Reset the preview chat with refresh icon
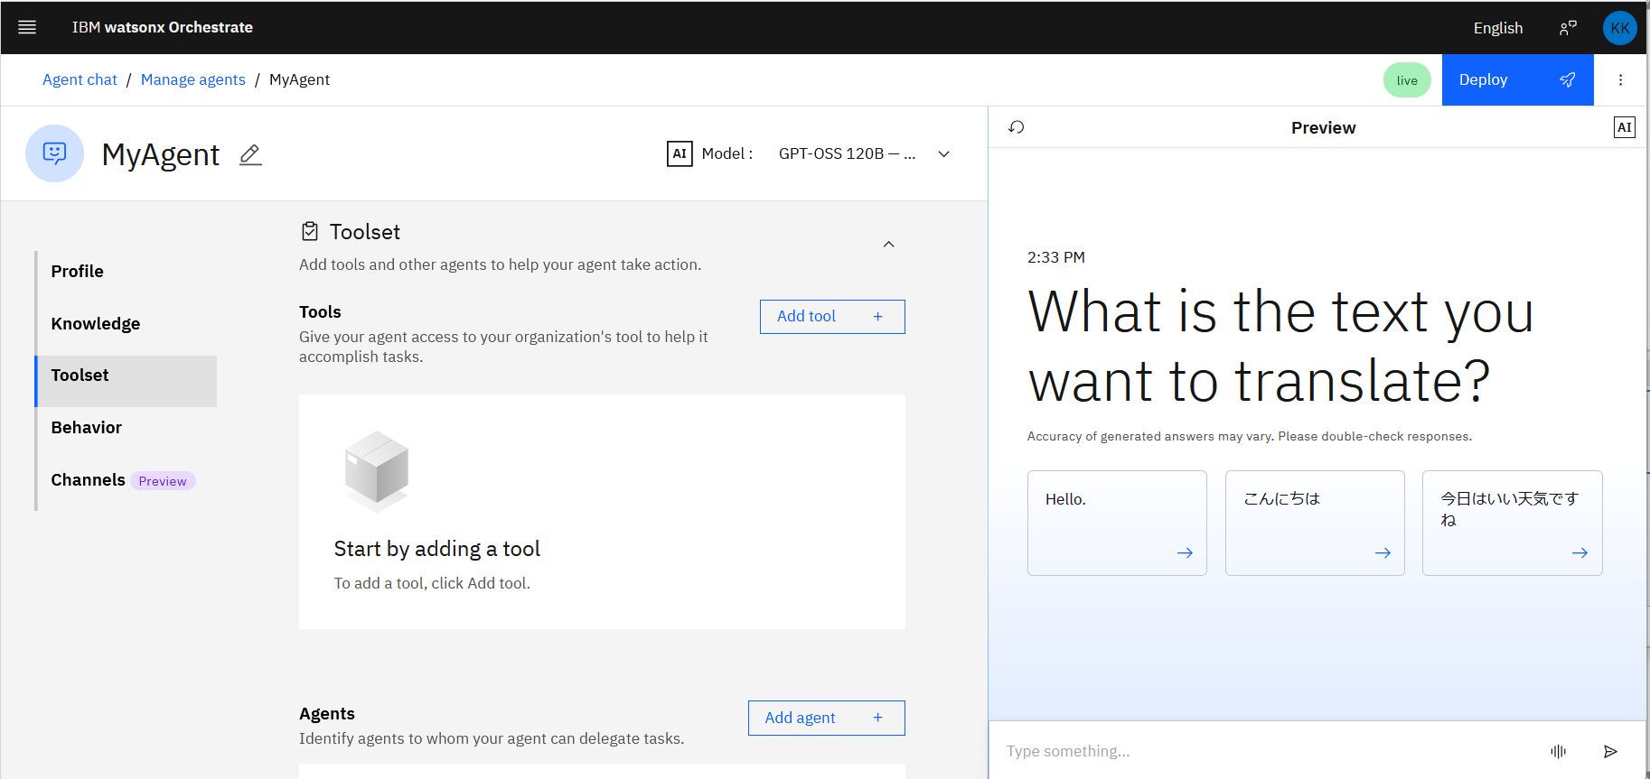 [x=1017, y=127]
